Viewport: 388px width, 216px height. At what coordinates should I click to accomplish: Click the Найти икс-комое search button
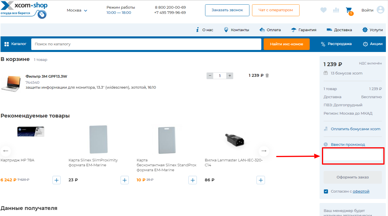pyautogui.click(x=287, y=44)
